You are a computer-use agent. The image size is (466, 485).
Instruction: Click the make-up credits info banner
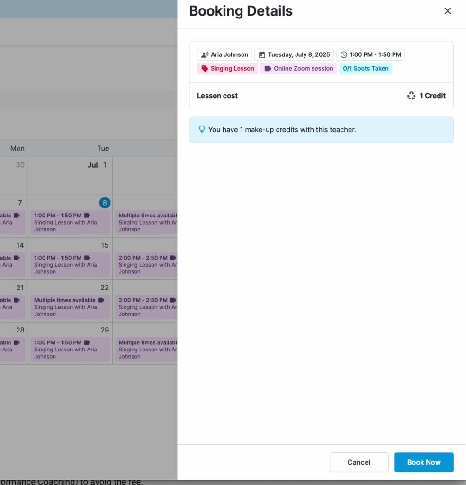coord(321,129)
